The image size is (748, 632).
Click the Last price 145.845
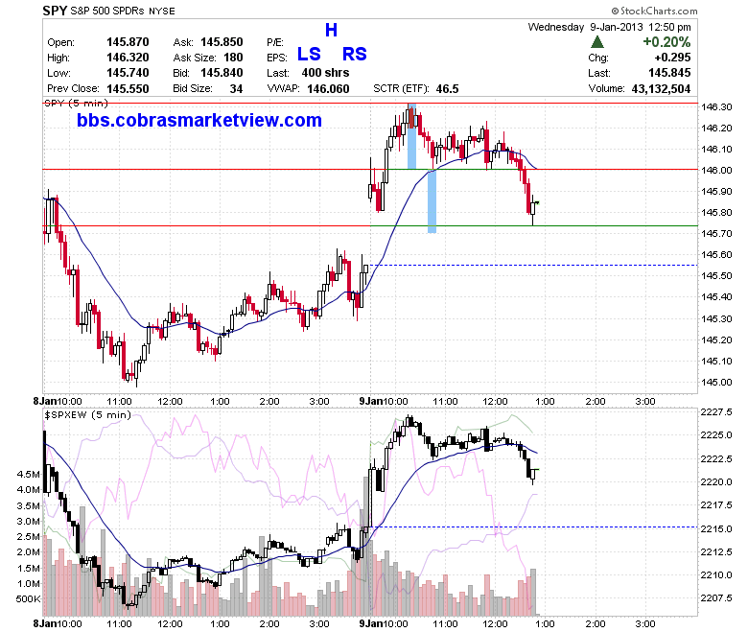669,73
